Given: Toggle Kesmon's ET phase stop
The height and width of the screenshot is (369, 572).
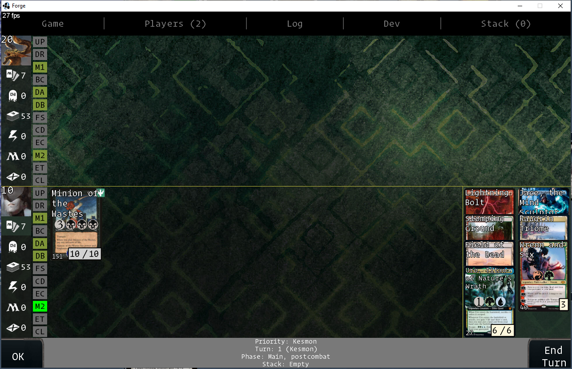Looking at the screenshot, I should (x=40, y=319).
